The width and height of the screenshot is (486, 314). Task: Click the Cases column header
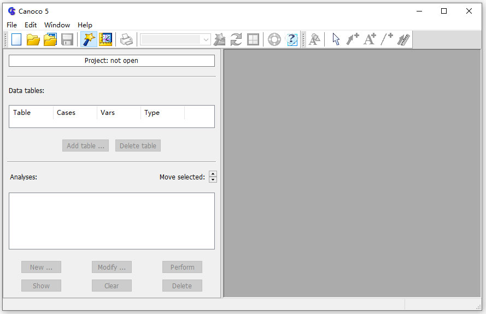click(x=75, y=113)
